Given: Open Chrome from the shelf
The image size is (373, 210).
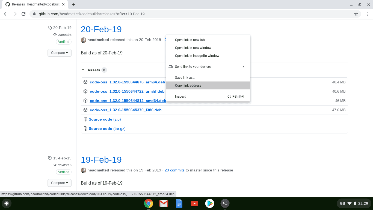Looking at the screenshot, I should [149, 203].
